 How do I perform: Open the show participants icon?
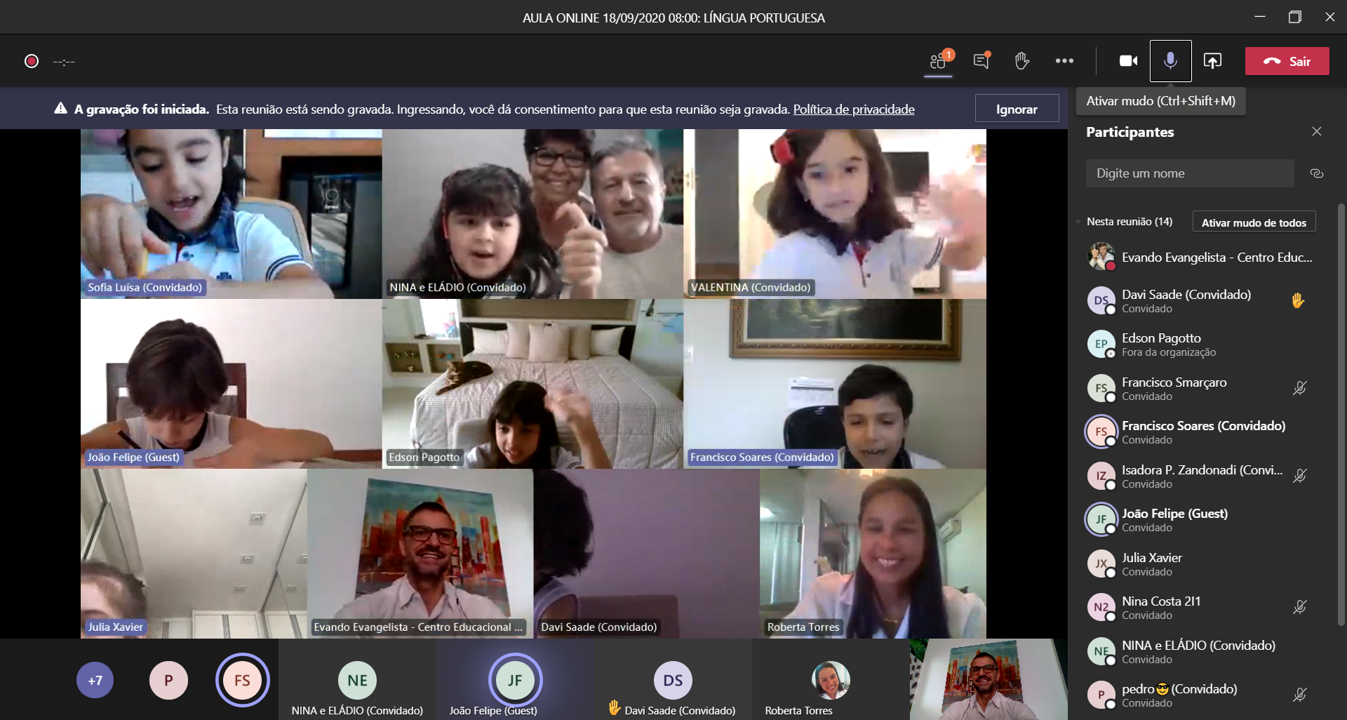click(938, 61)
